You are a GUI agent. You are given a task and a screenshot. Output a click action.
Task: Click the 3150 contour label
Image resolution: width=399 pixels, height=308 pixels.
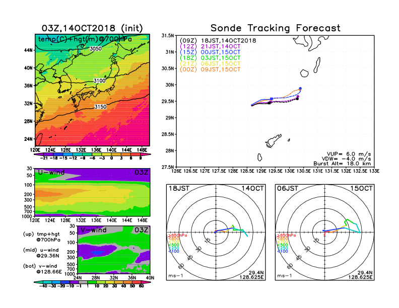tap(100, 107)
